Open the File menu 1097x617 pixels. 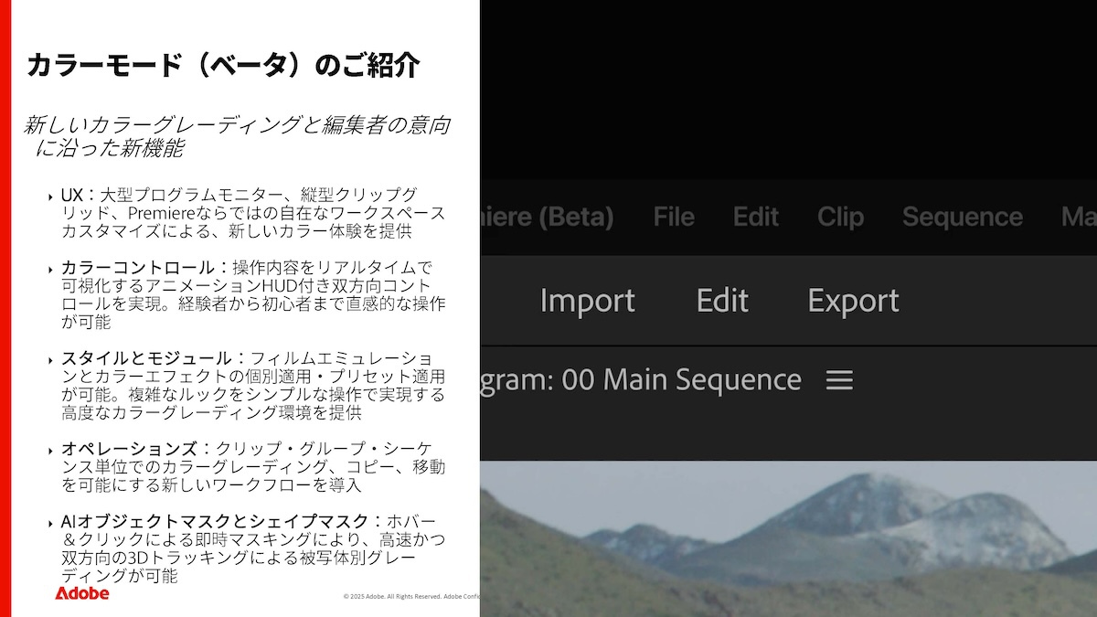pyautogui.click(x=673, y=217)
